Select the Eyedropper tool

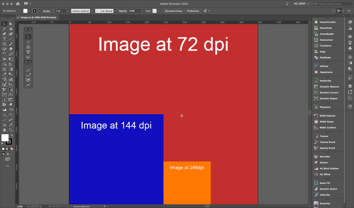[x=5, y=74]
